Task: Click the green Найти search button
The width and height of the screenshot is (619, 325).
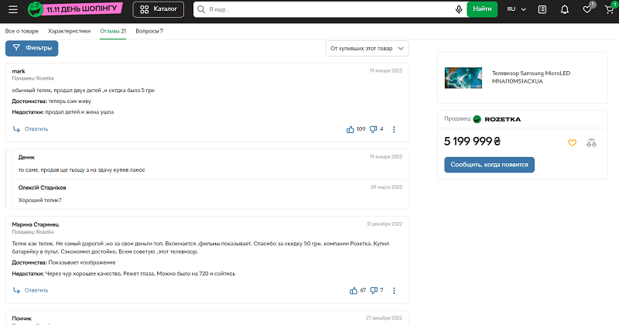Action: click(x=482, y=9)
